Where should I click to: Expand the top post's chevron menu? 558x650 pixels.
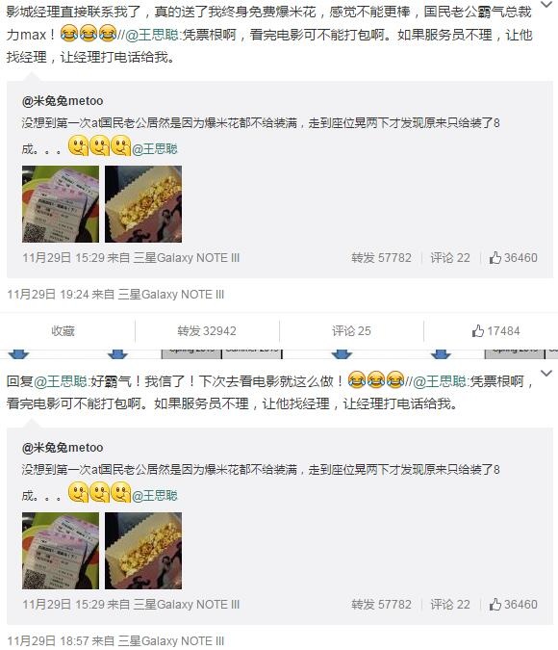(x=546, y=5)
